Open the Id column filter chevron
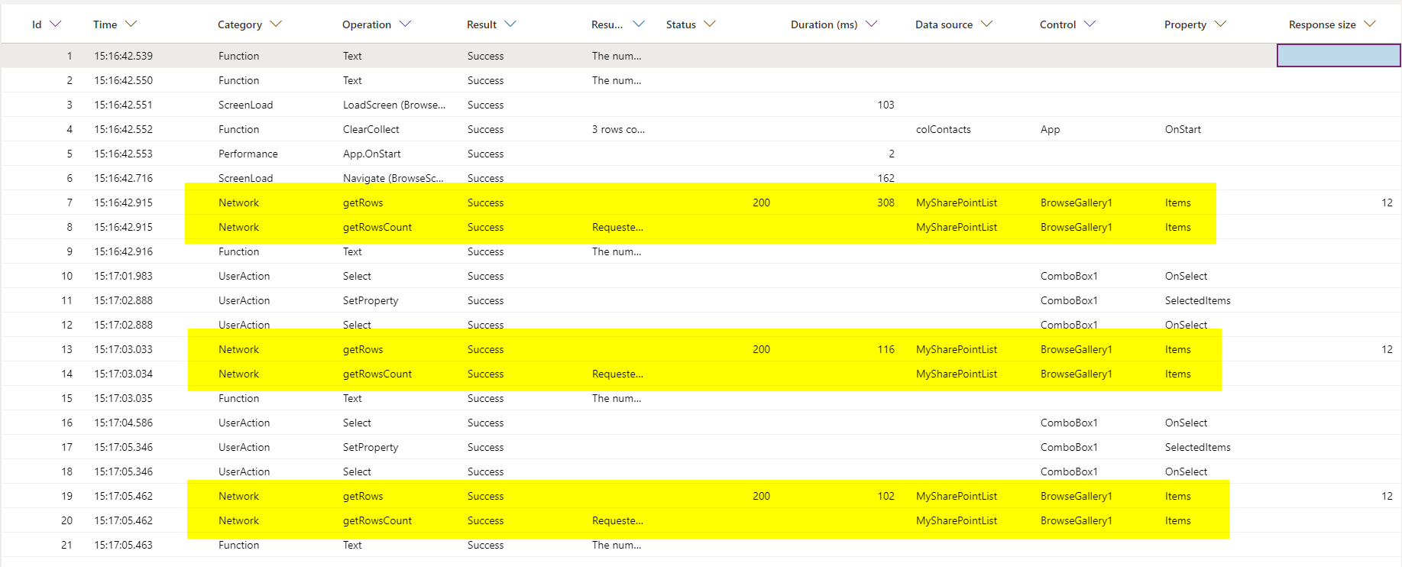 coord(55,24)
